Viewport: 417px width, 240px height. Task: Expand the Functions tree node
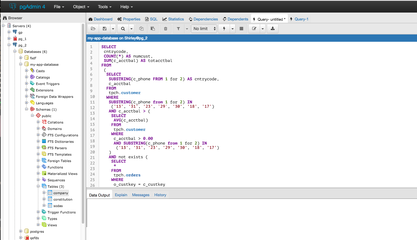(38, 167)
